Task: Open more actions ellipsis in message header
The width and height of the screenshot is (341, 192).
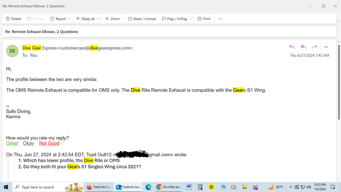Action: 326,47
